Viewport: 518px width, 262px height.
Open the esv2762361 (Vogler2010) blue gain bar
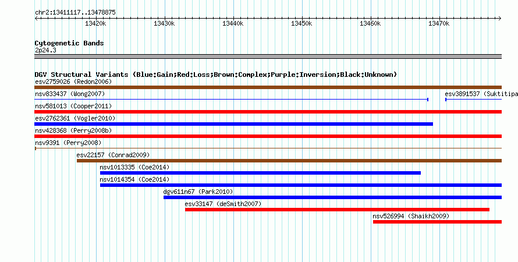pos(233,124)
